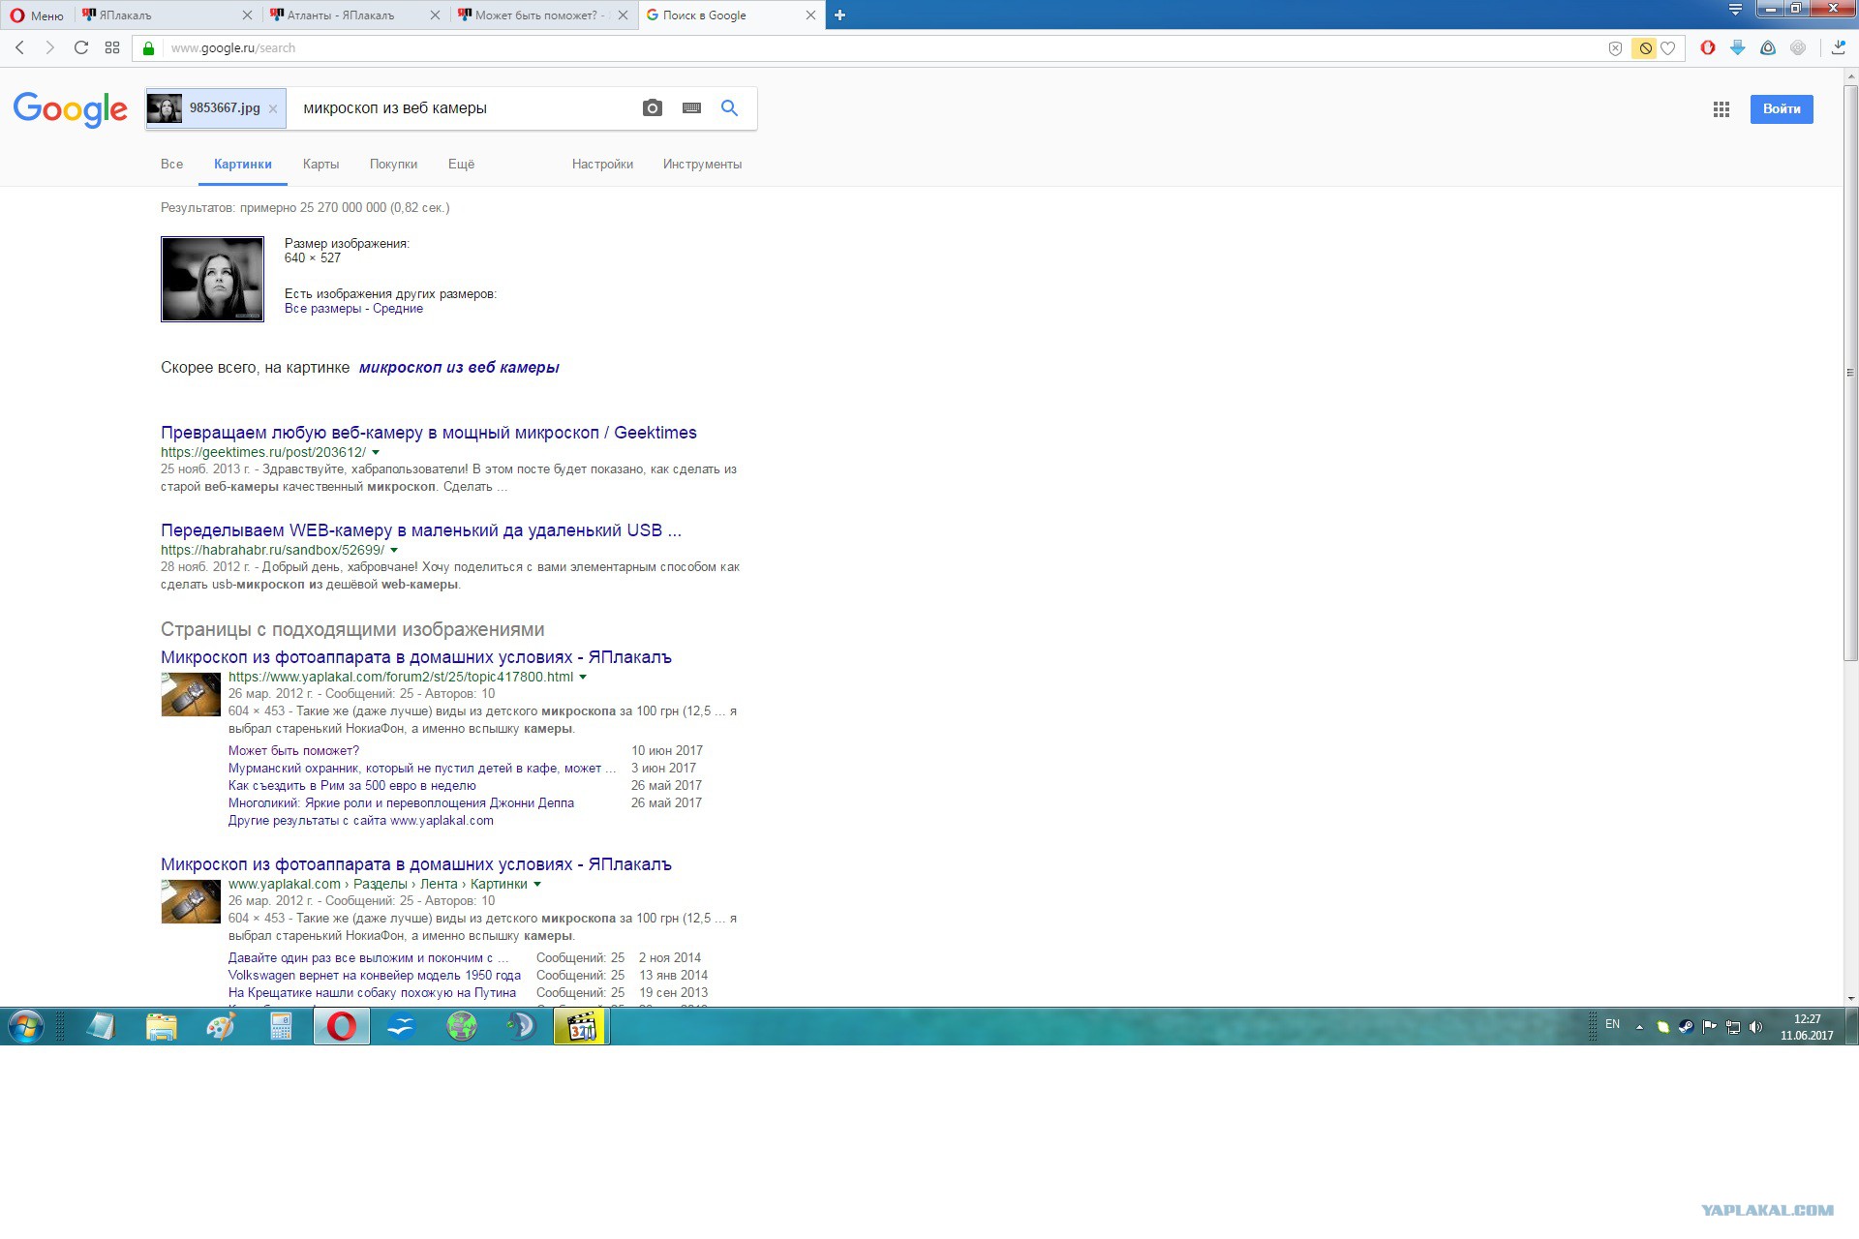This screenshot has height=1239, width=1859.
Task: Select the Картинки search category
Action: click(243, 165)
